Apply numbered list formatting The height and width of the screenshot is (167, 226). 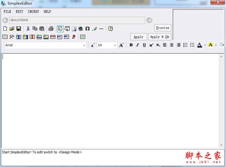(185, 45)
